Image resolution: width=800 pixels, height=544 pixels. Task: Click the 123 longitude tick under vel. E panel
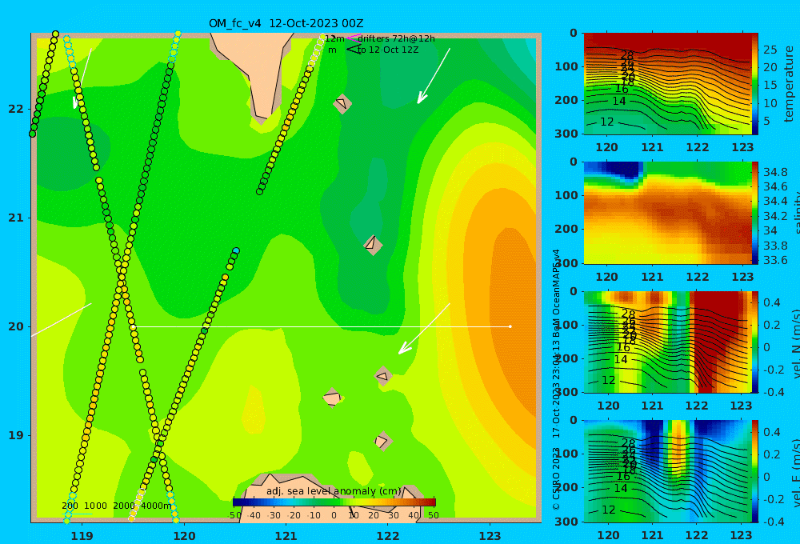(742, 535)
